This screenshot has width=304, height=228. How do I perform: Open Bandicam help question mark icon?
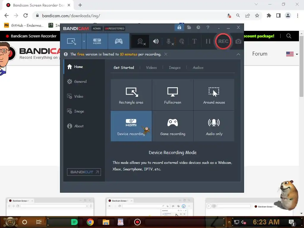pos(208,28)
